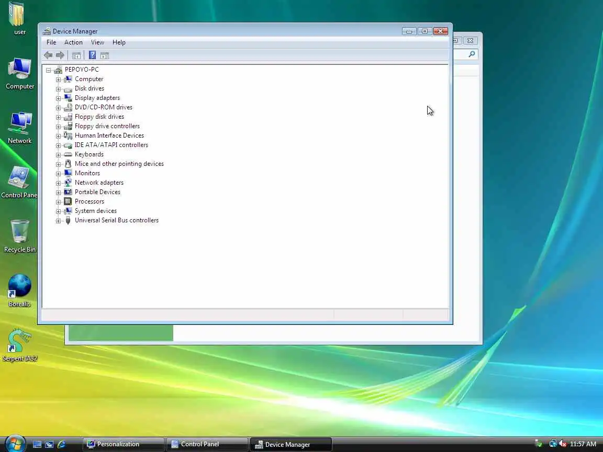Expand the Processors node
Screen dimensions: 603x452
point(59,202)
